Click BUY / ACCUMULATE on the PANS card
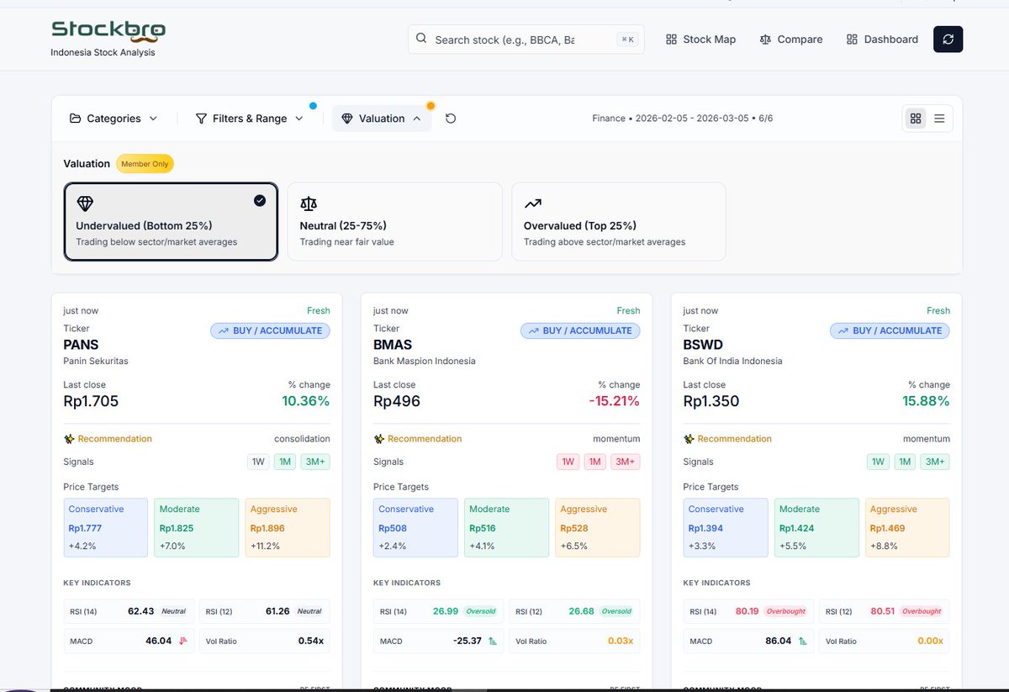This screenshot has height=692, width=1009. click(x=270, y=330)
